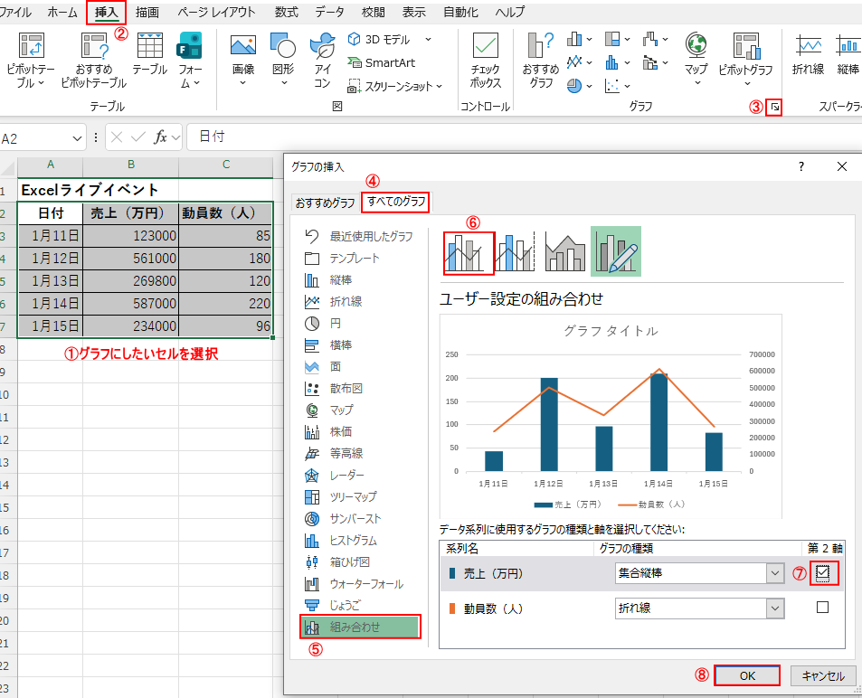Select 組み合わせ in the chart type list

click(x=360, y=627)
